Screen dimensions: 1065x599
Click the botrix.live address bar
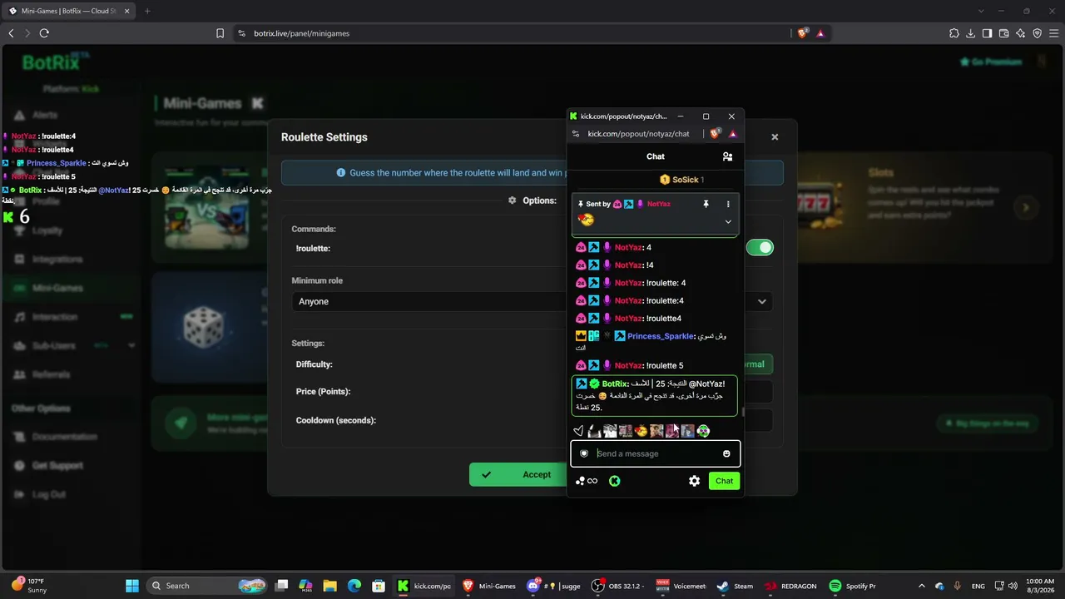click(x=301, y=33)
